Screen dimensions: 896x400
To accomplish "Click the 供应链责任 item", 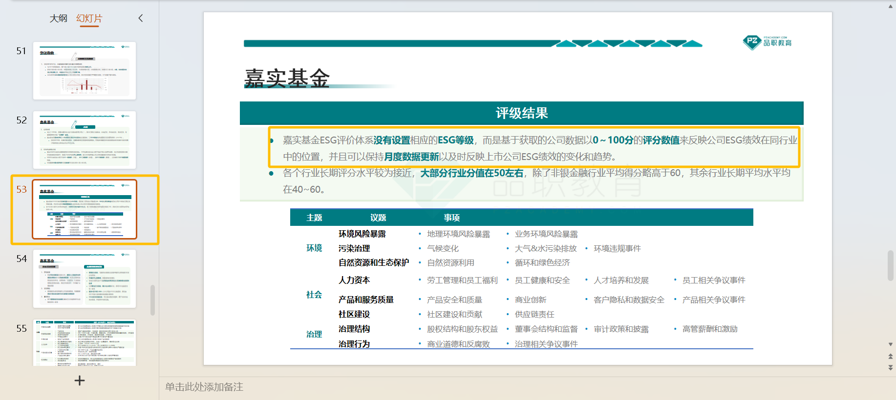I will (x=534, y=315).
